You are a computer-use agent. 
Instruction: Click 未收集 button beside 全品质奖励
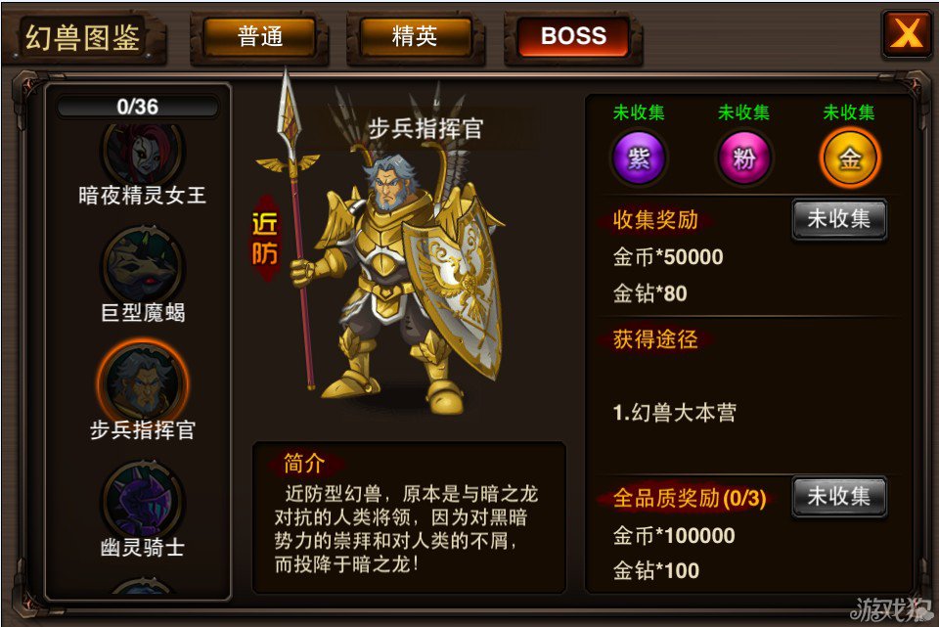[x=839, y=497]
